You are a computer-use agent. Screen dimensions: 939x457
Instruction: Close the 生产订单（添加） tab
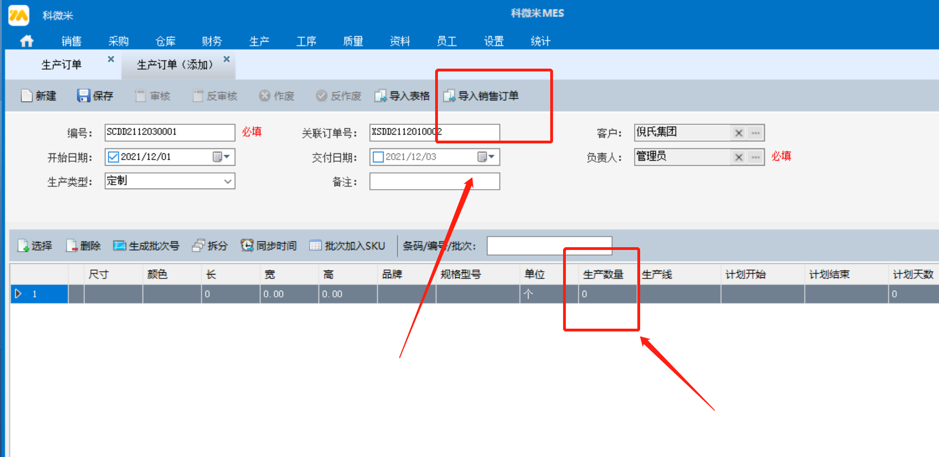click(226, 59)
